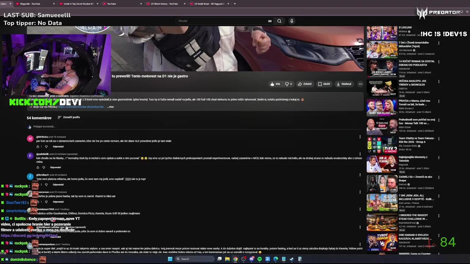Like the @palobielik comment
The height and width of the screenshot is (264, 470).
click(x=38, y=168)
